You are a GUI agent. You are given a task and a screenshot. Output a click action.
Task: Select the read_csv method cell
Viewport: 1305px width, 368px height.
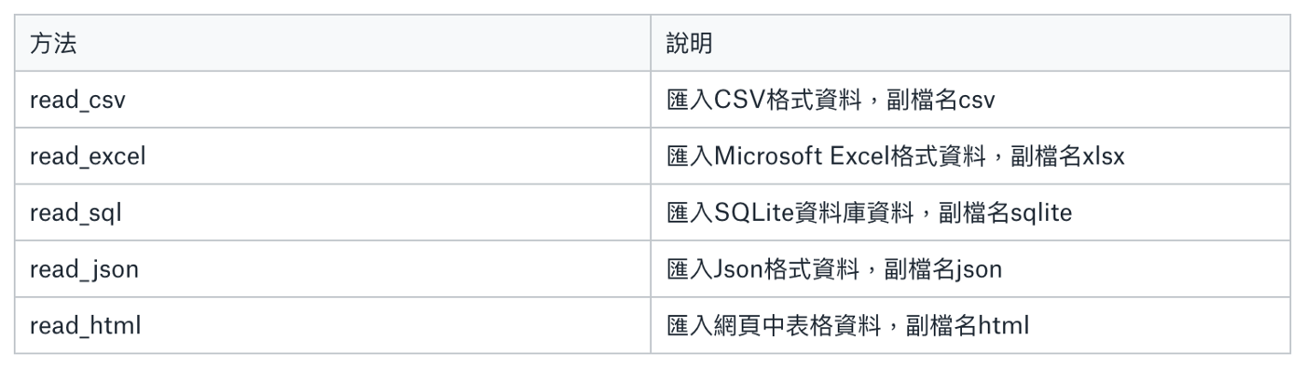click(333, 100)
